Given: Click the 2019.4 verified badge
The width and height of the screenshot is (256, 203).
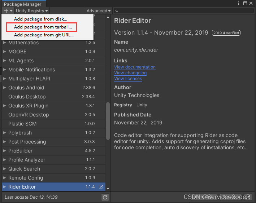Looking at the screenshot, I should point(226,33).
